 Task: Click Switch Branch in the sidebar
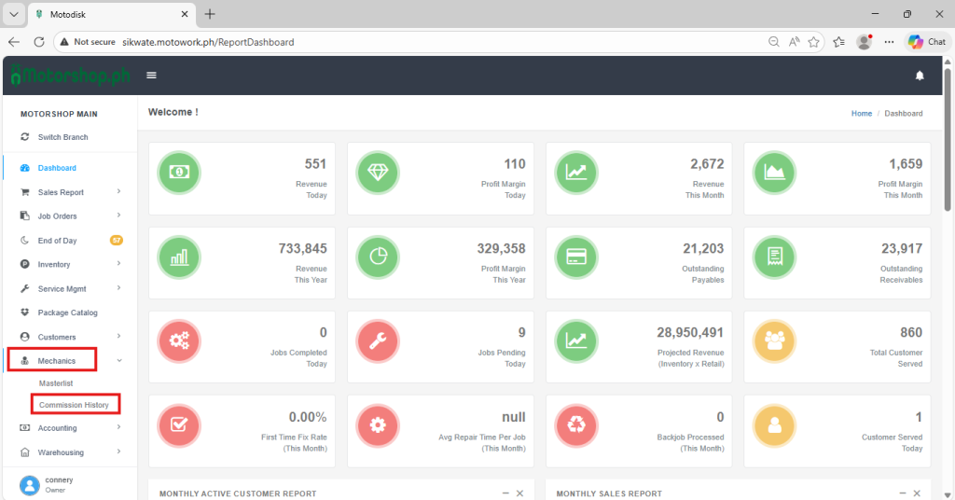(62, 137)
